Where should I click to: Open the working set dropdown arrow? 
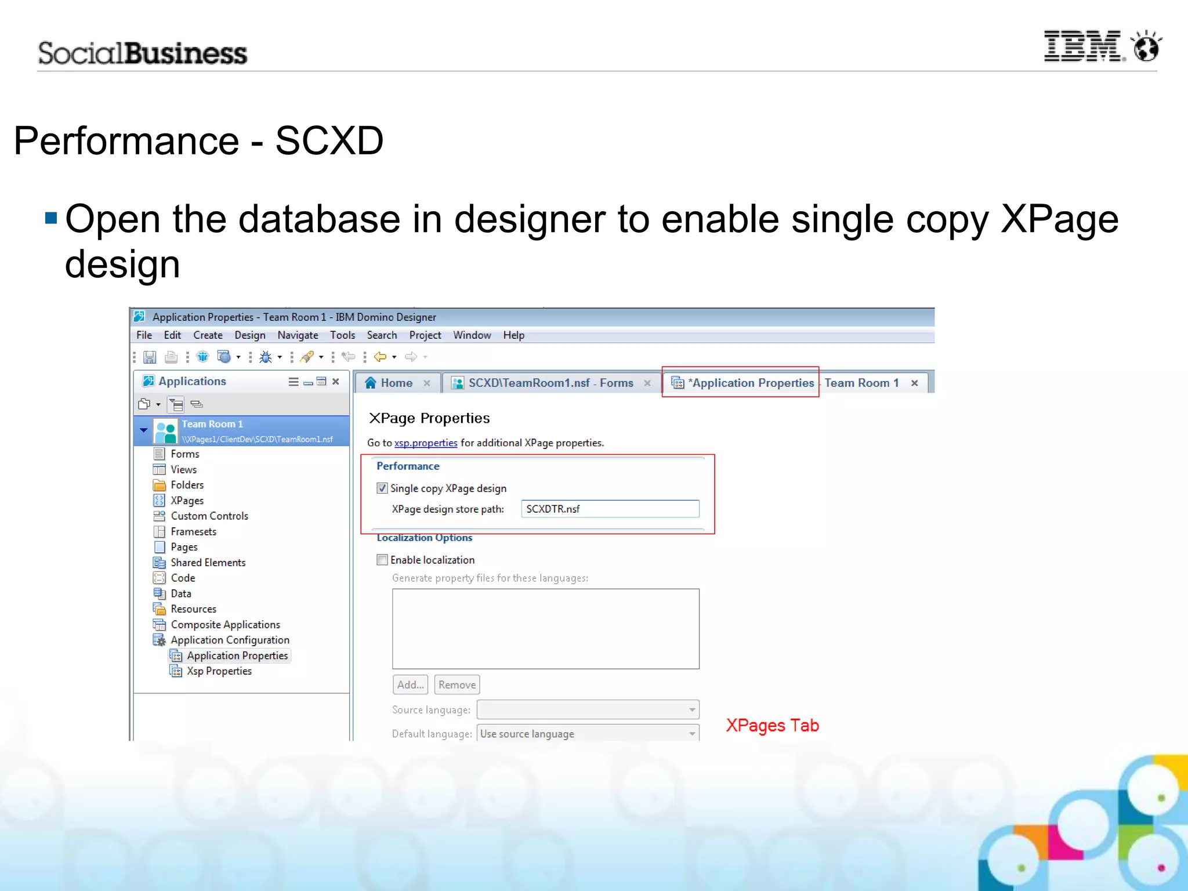click(x=158, y=404)
